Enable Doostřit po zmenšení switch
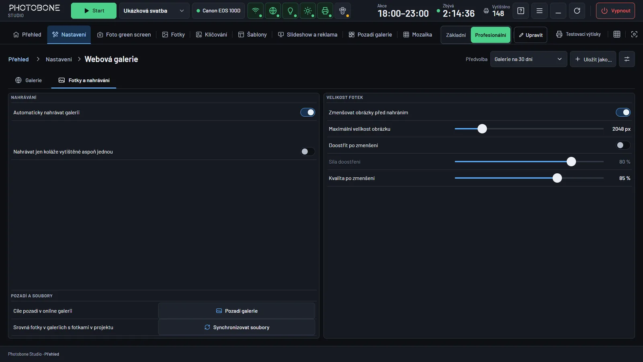643x362 pixels. (623, 145)
